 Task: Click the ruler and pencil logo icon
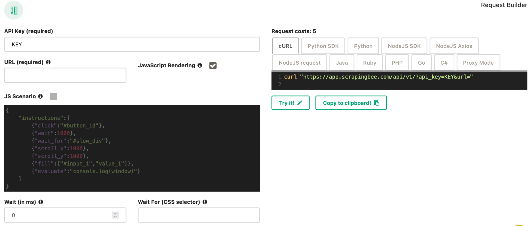click(14, 10)
